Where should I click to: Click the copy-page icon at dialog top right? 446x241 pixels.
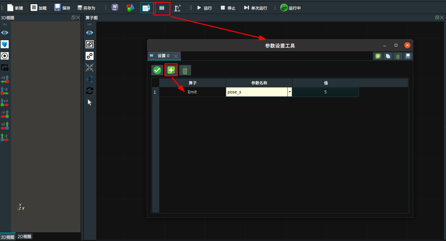[388, 56]
